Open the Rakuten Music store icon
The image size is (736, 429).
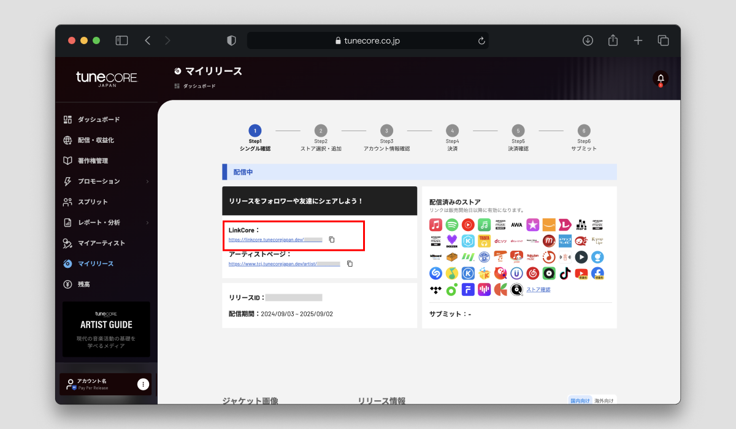pyautogui.click(x=533, y=257)
